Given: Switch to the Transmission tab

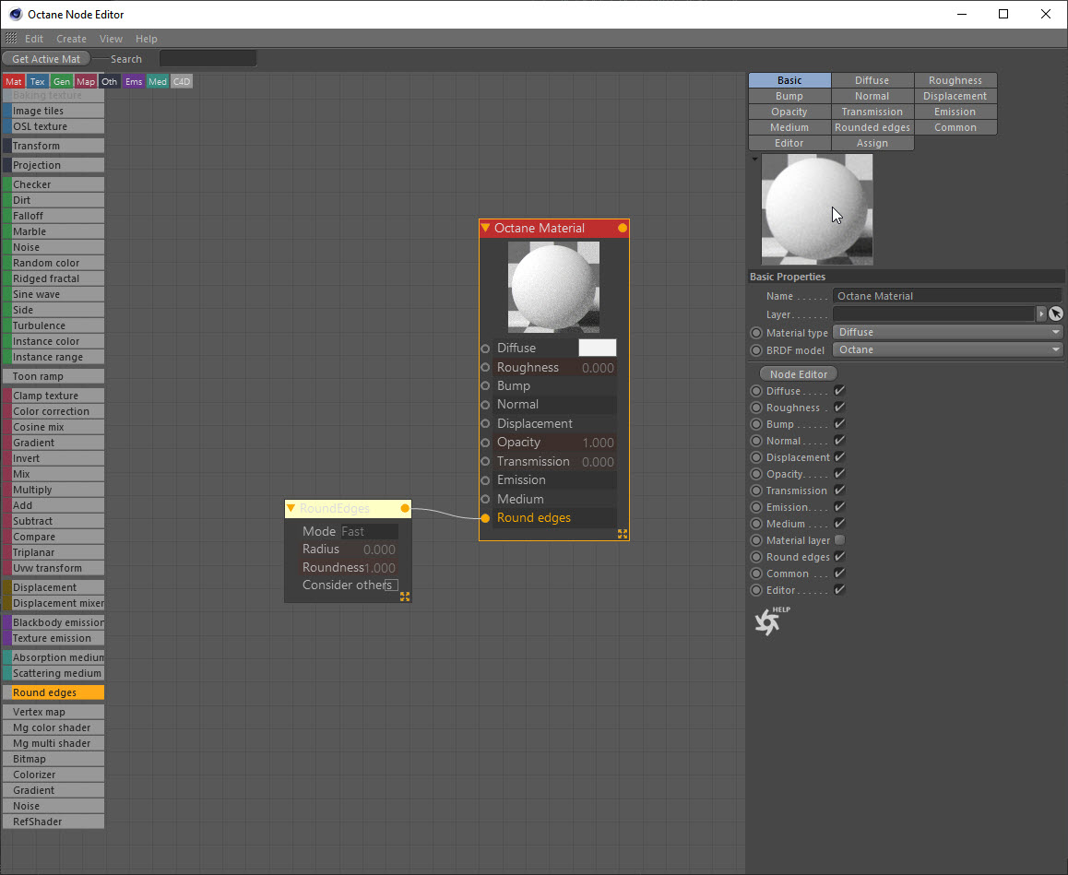Looking at the screenshot, I should pyautogui.click(x=872, y=112).
